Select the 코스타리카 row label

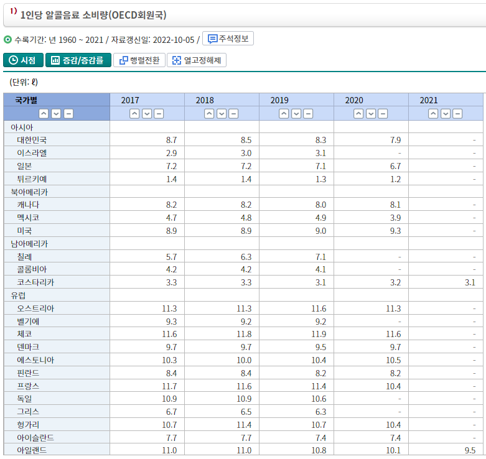click(x=35, y=282)
